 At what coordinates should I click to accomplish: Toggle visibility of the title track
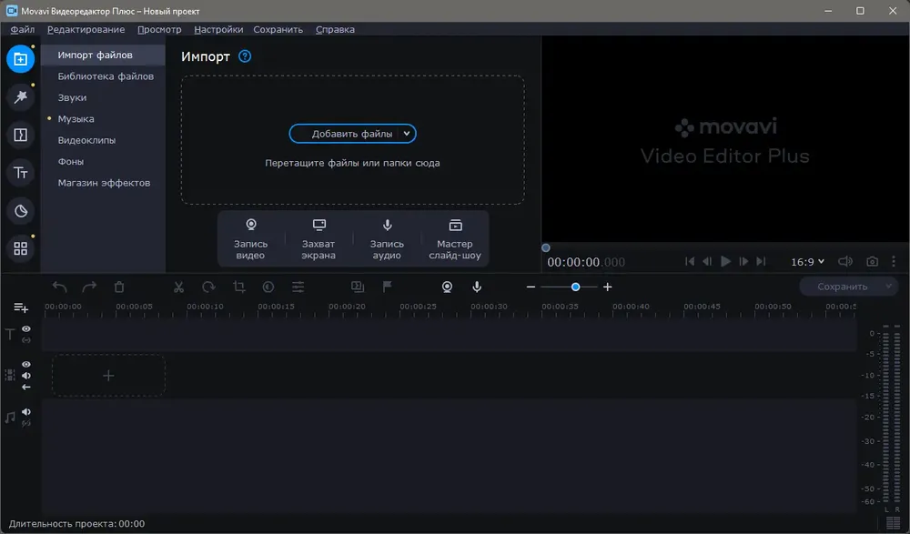coord(26,328)
